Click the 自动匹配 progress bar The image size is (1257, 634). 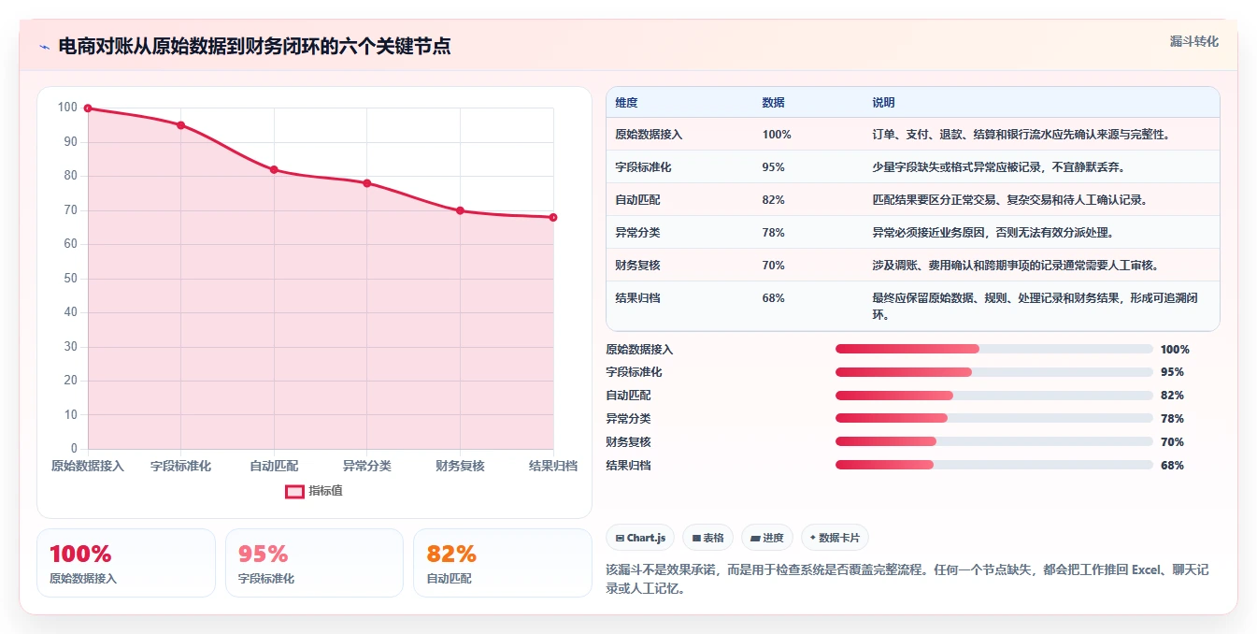click(994, 396)
